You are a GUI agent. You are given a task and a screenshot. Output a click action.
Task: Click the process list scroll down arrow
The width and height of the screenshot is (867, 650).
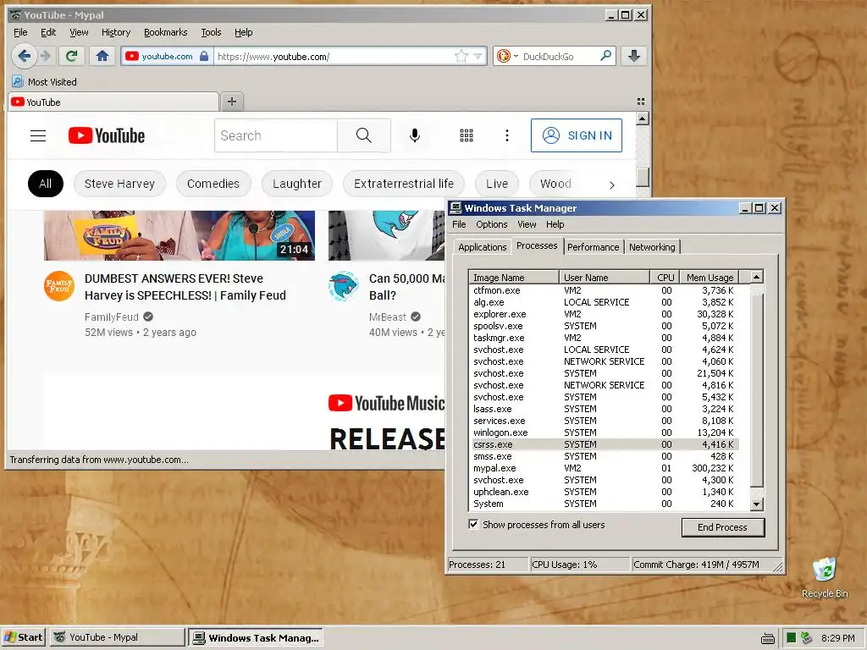(756, 504)
